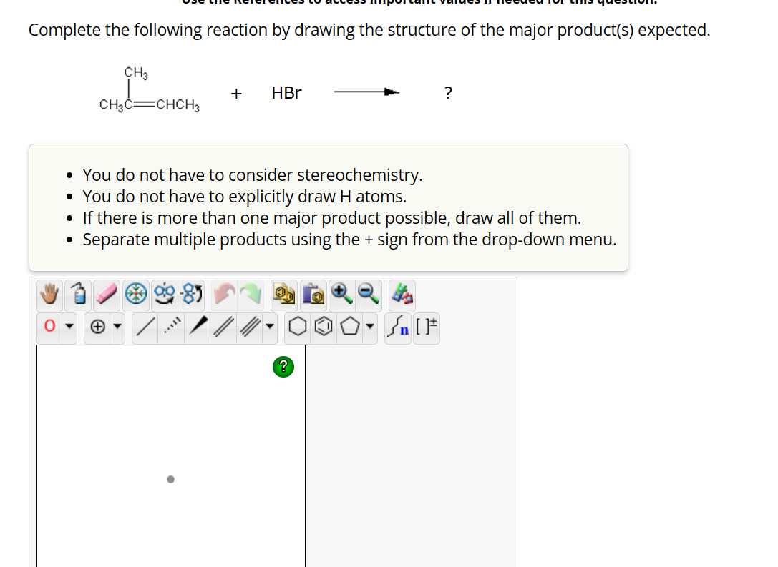The height and width of the screenshot is (567, 778).
Task: Click the zoom in magnifier
Action: 342,295
